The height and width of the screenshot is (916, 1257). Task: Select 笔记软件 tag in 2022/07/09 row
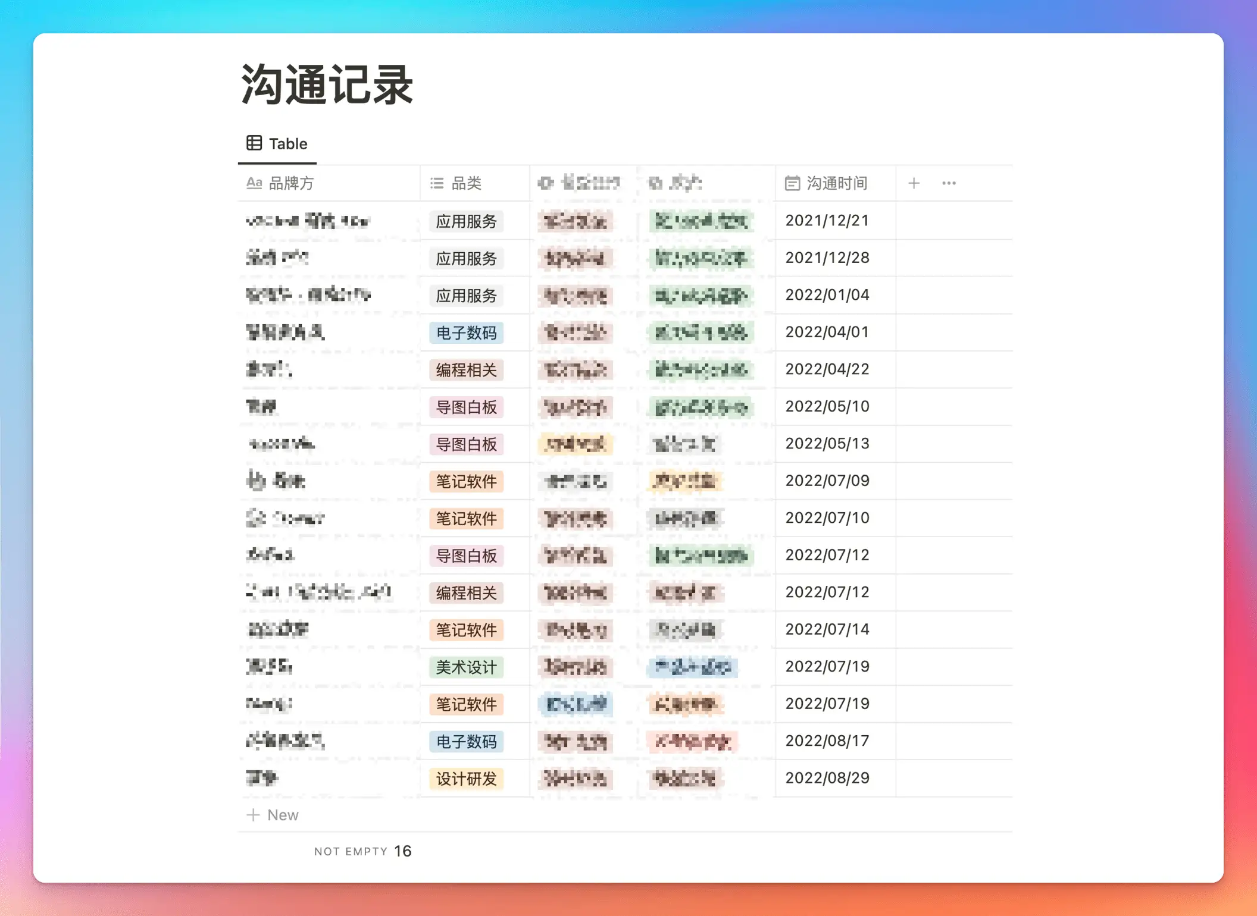467,481
